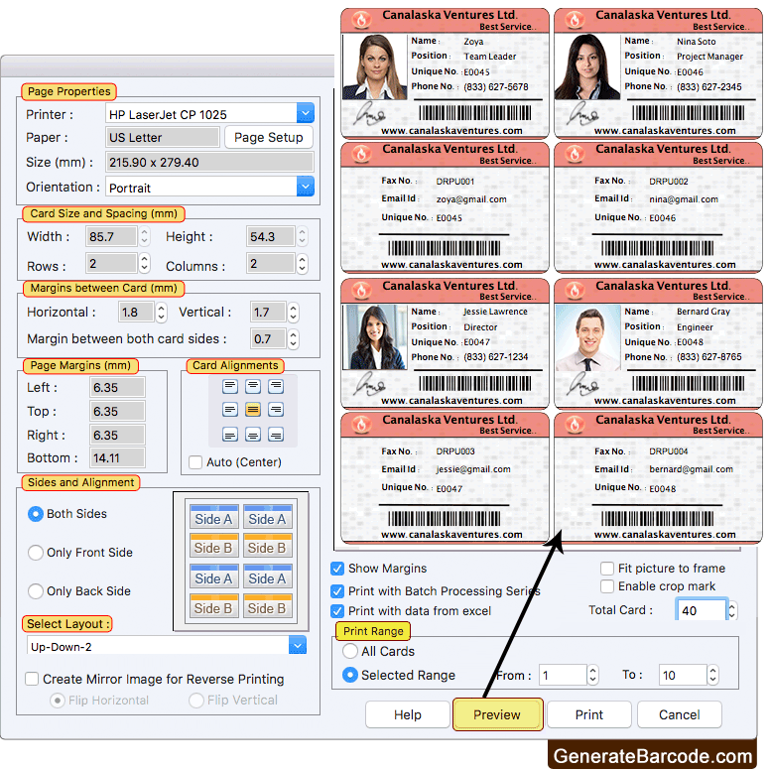Click the Top page margin field
Image resolution: width=770 pixels, height=769 pixels.
(117, 411)
